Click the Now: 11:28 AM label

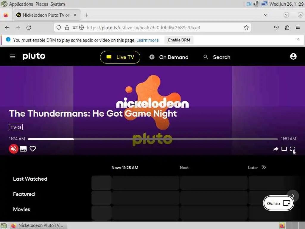(125, 168)
